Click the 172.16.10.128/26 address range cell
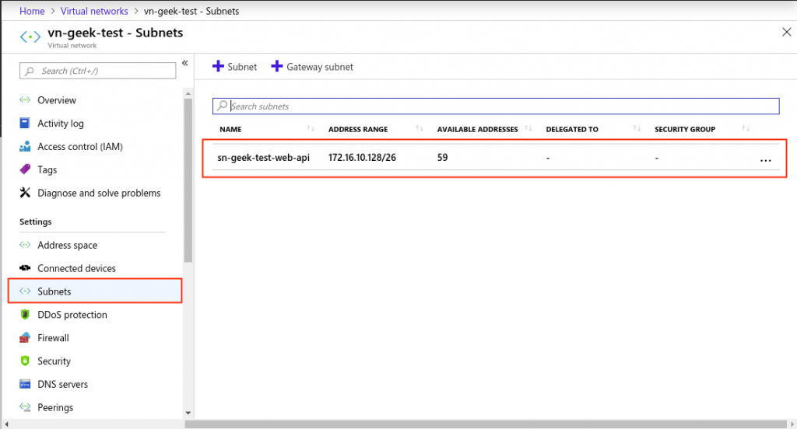Viewport: 797px width, 429px height. (362, 158)
